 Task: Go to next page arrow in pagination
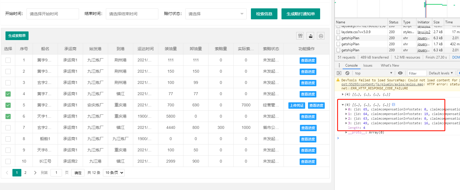35,173
